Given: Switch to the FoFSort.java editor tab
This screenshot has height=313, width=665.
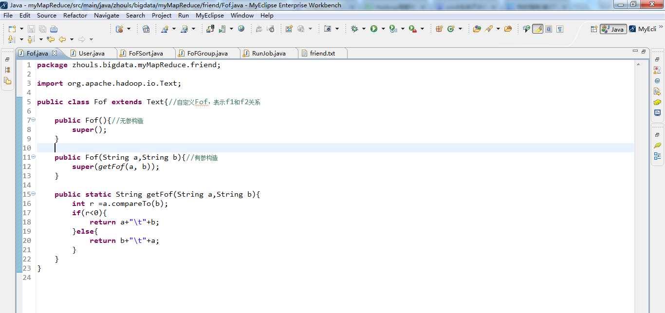Looking at the screenshot, I should pyautogui.click(x=145, y=53).
